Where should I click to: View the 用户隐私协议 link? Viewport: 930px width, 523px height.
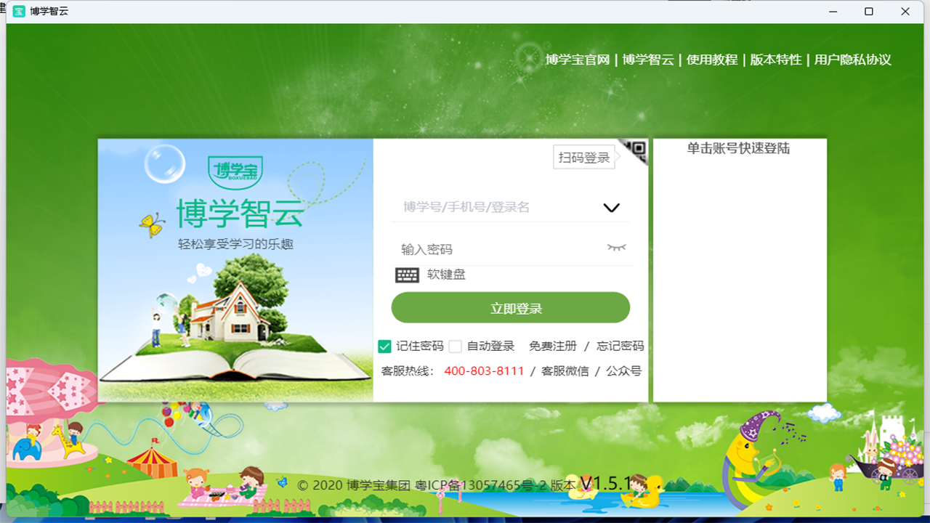(853, 60)
